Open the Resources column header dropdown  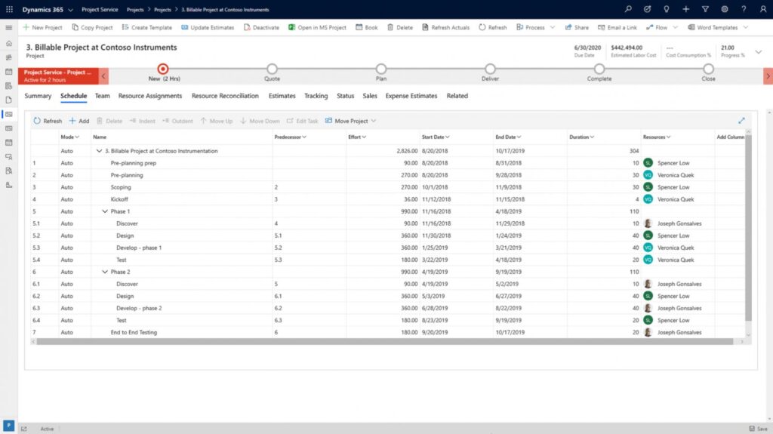tap(669, 137)
